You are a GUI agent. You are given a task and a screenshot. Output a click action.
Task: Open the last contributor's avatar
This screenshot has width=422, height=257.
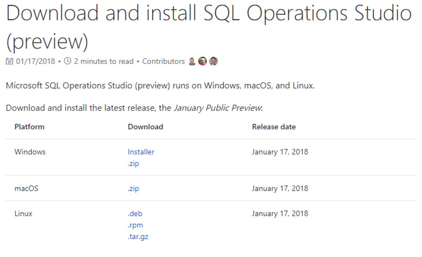pos(213,61)
